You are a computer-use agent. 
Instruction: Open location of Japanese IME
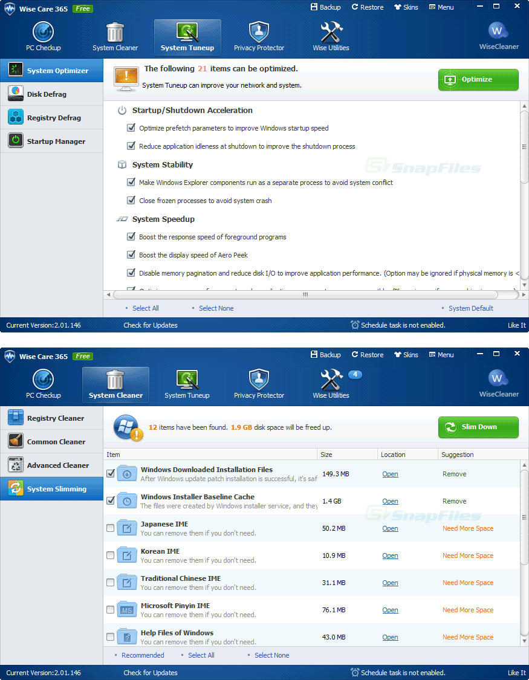point(390,528)
